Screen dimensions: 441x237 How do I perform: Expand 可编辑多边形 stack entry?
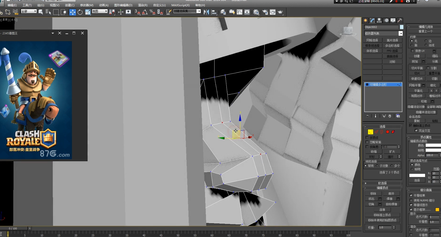click(x=367, y=85)
